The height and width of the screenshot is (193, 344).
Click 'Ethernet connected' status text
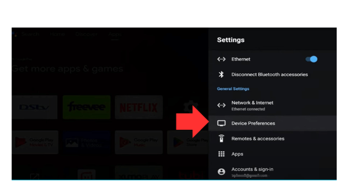[x=248, y=109]
